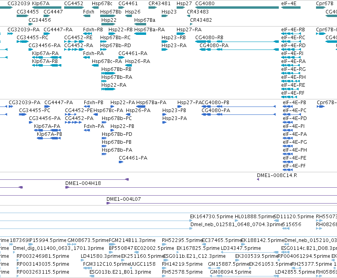Click the HL01888.5prime EST label
The width and height of the screenshot is (337, 278).
[255, 216]
